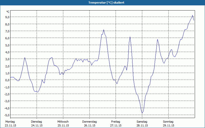The image size is (205, 128).
Task: Select the Donnerstag day label
Action: coord(89,122)
